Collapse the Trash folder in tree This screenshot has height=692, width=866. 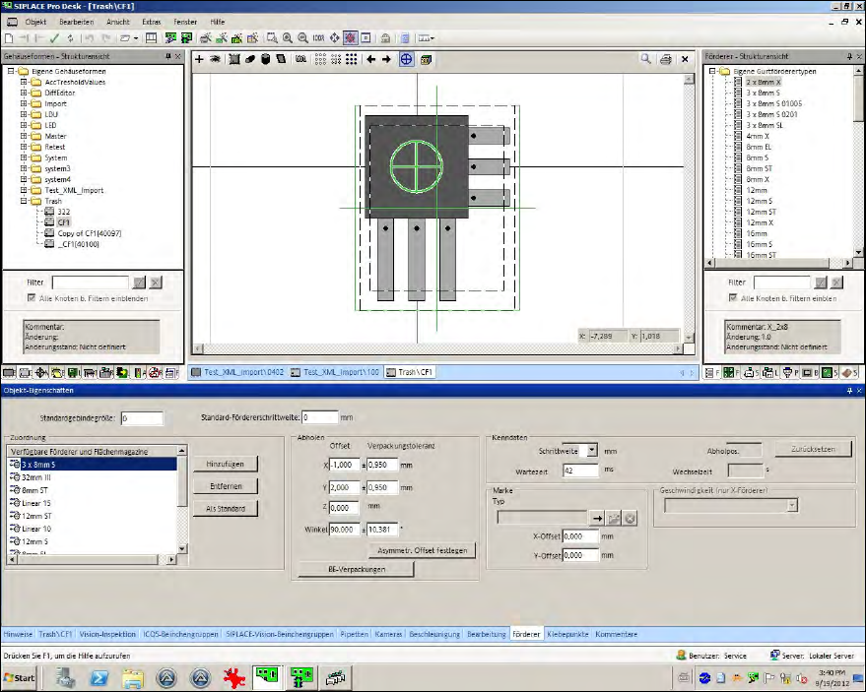point(24,201)
